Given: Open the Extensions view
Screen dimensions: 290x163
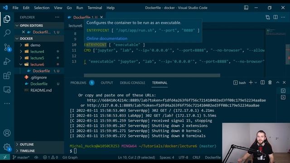Looking at the screenshot, I should coord(7,76).
